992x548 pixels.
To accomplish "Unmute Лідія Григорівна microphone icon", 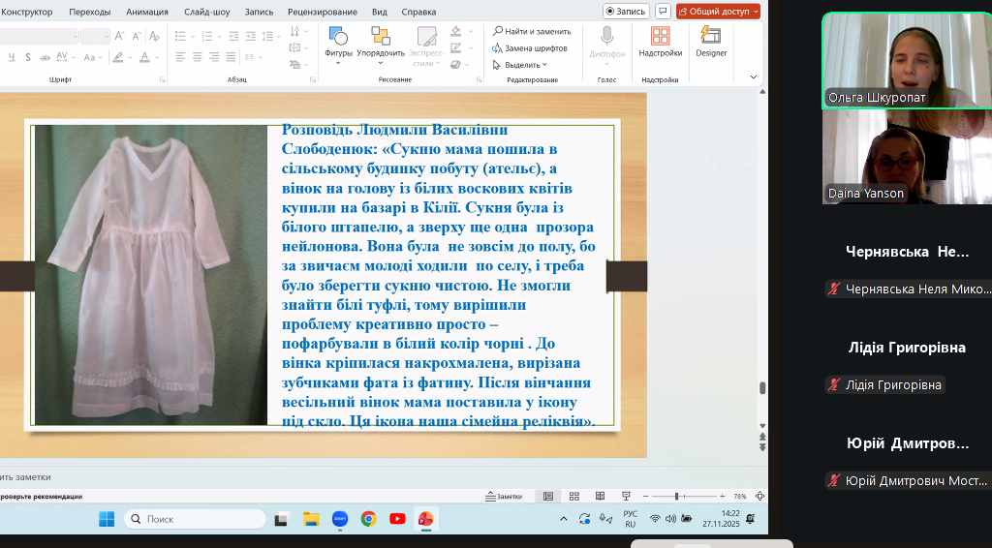I will [833, 385].
